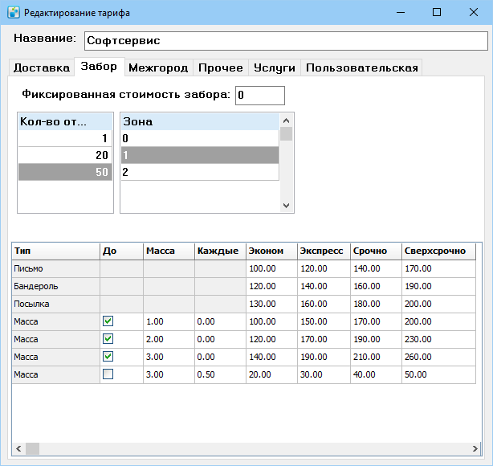
Task: Click the Название input field with Софтсервис
Action: coord(286,41)
